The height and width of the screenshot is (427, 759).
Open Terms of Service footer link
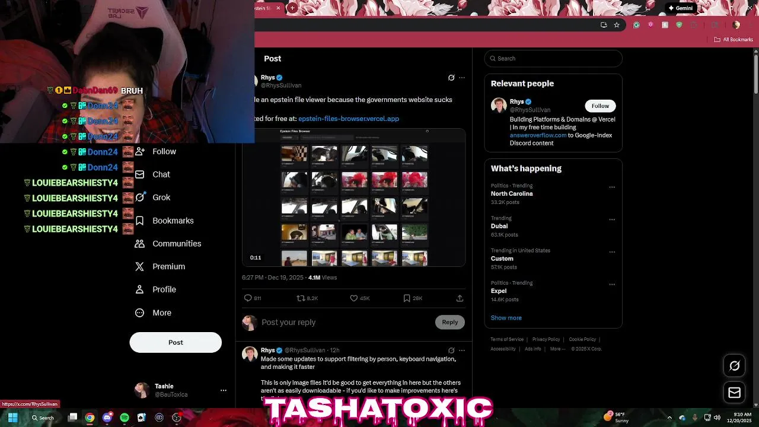507,339
